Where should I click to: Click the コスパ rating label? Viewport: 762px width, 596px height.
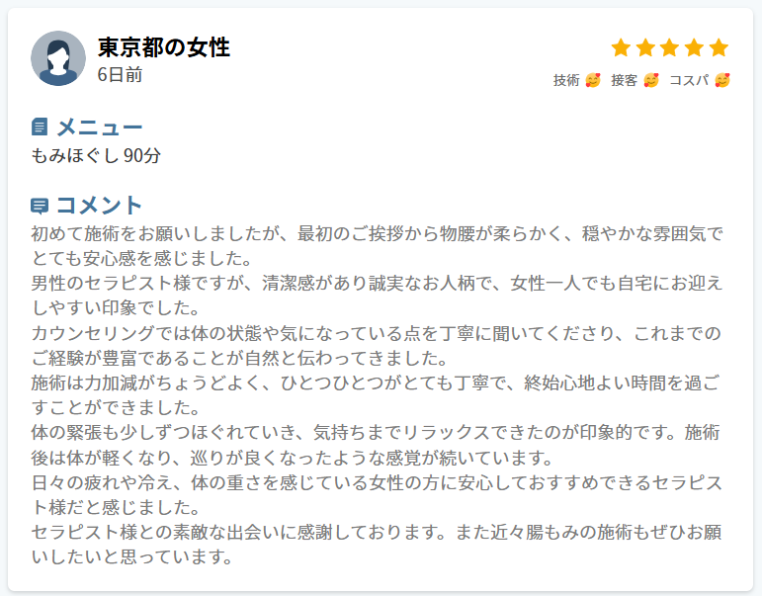(689, 80)
